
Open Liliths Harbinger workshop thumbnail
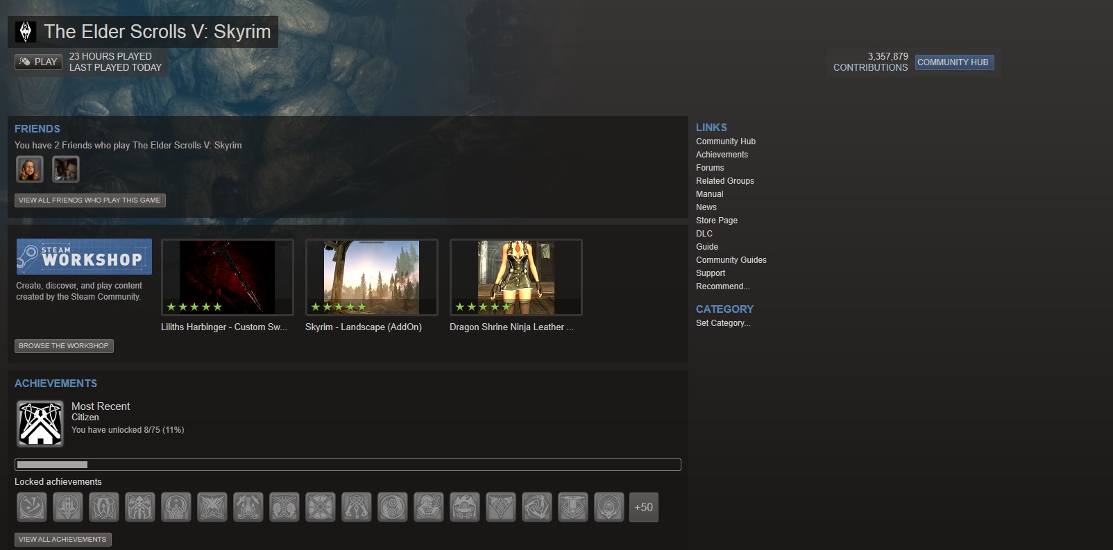point(228,277)
